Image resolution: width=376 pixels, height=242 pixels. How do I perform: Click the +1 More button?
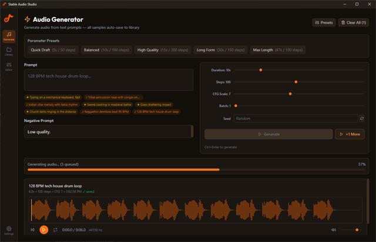coord(350,135)
